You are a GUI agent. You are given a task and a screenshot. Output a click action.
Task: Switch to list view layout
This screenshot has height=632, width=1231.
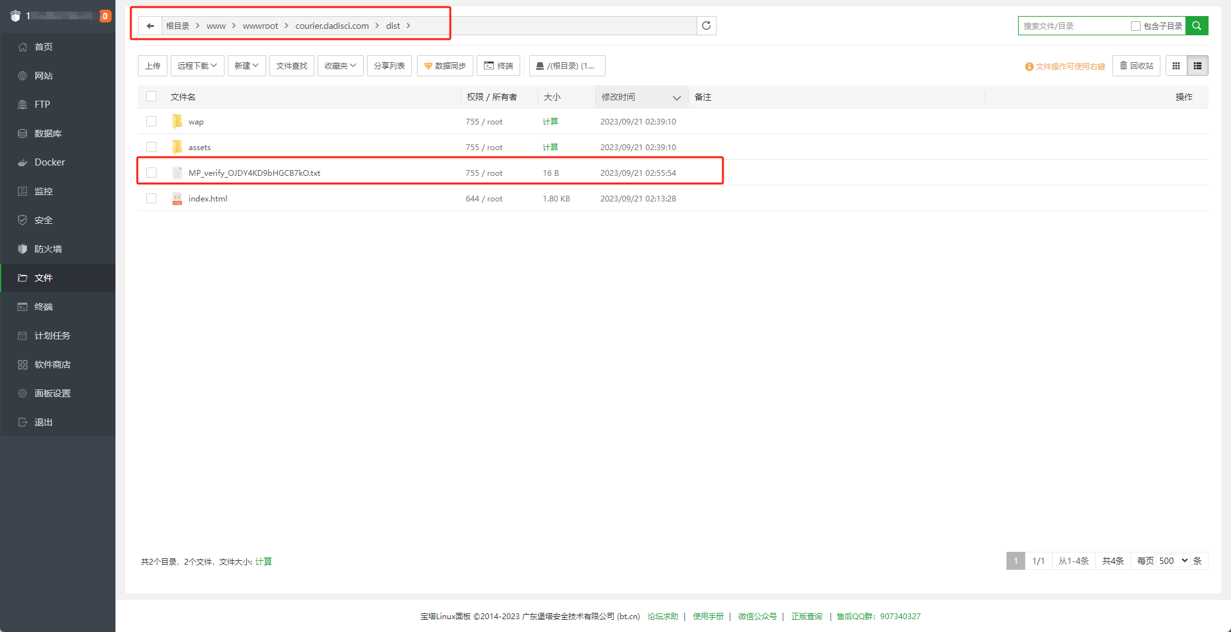coord(1198,65)
